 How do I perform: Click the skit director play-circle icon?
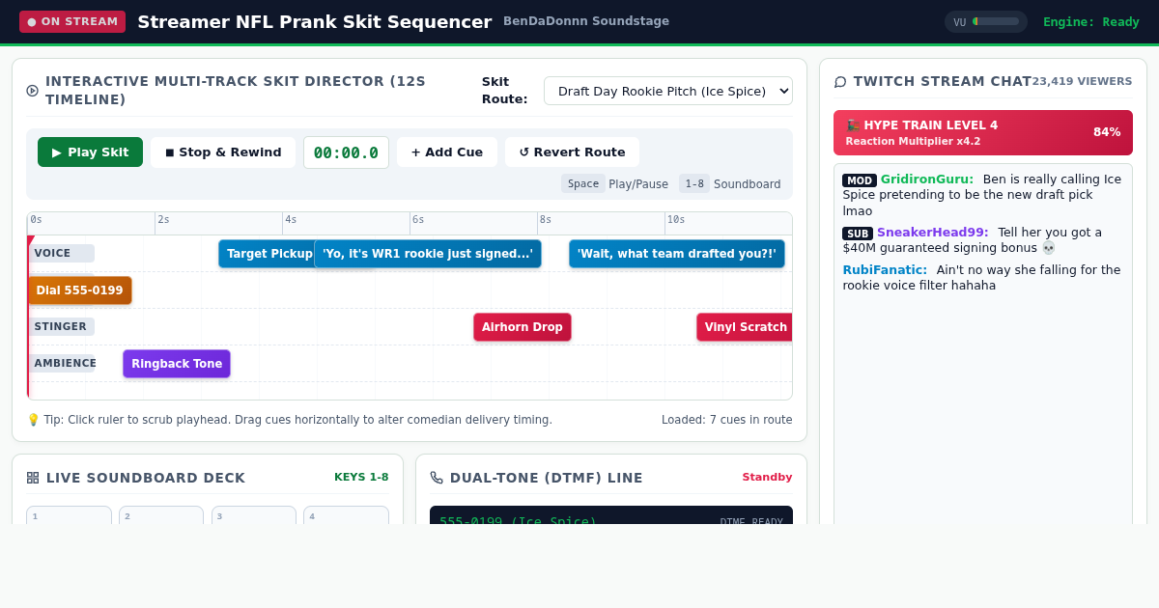tap(33, 91)
